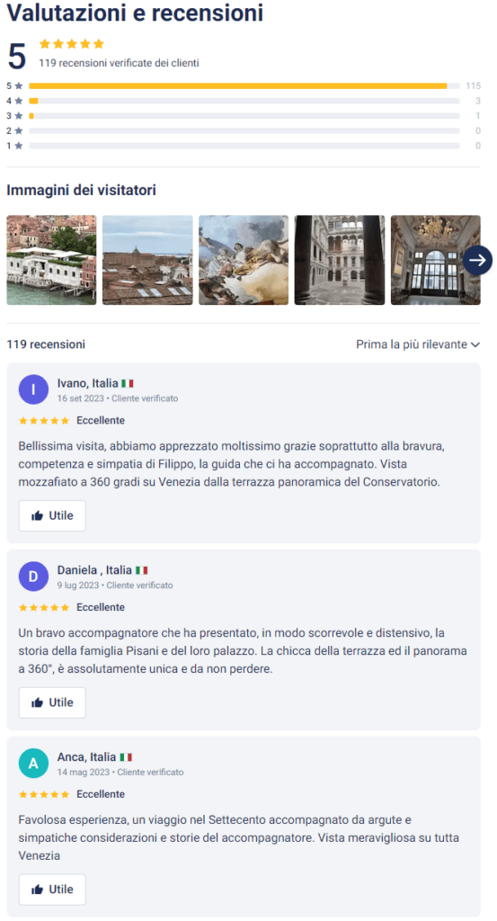Click Anca's teal A avatar icon
This screenshot has width=497, height=921.
click(33, 763)
